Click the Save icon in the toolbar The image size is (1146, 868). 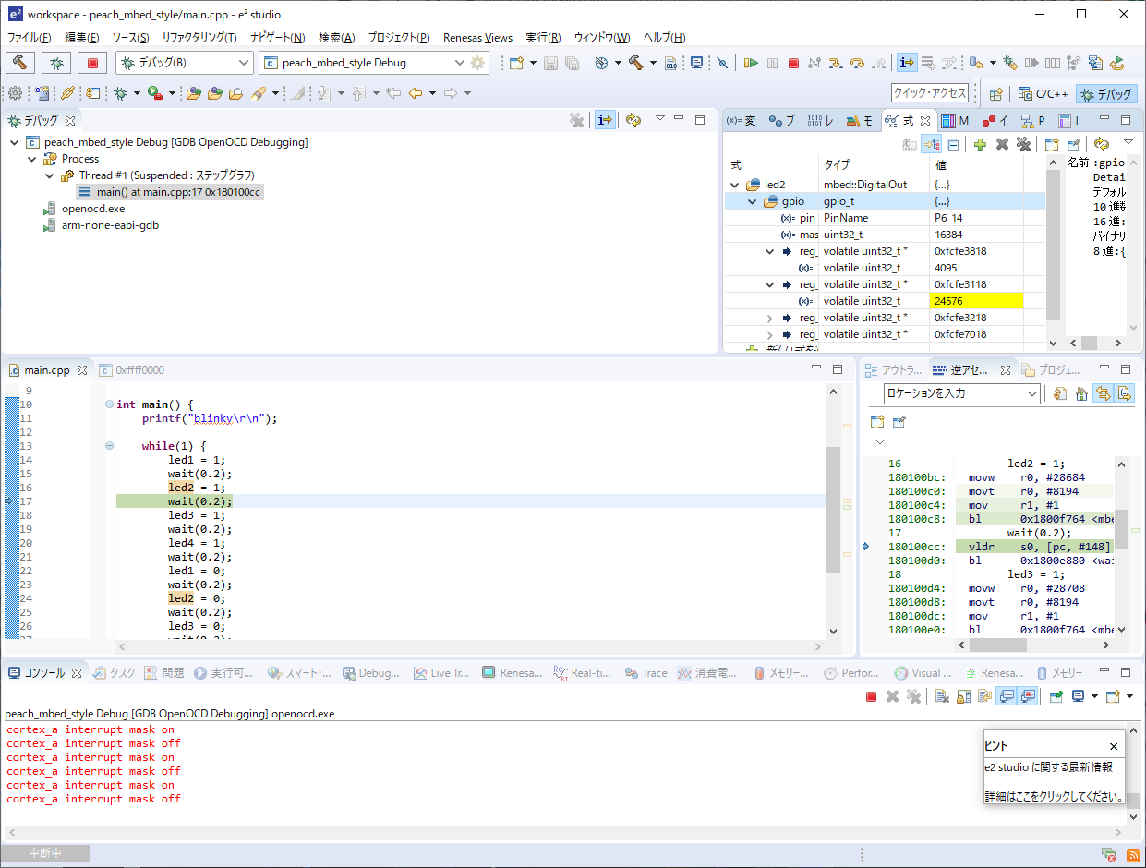[550, 63]
